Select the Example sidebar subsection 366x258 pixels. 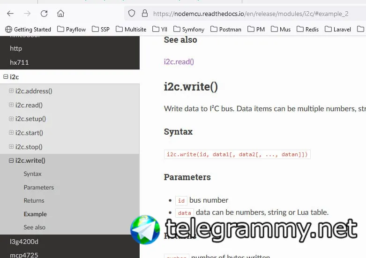(x=35, y=214)
